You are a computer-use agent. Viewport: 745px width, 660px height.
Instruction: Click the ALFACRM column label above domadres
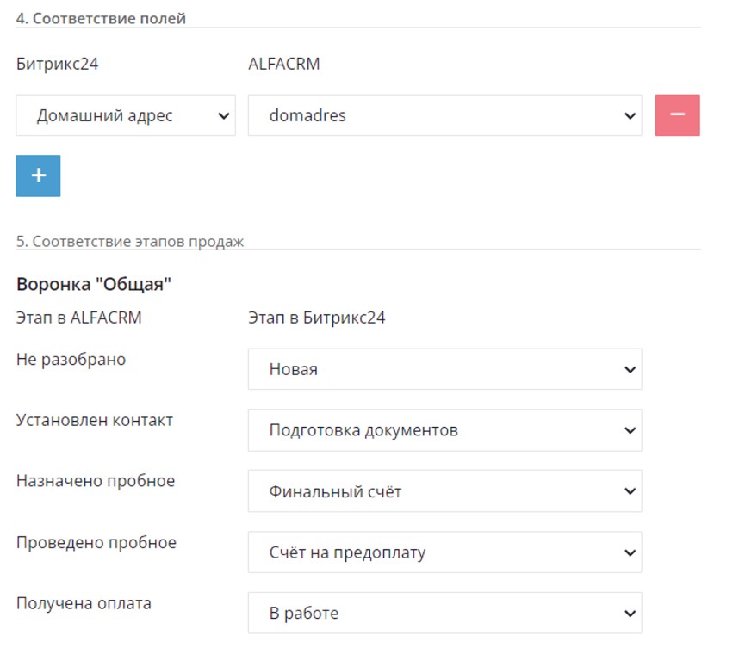(x=284, y=64)
